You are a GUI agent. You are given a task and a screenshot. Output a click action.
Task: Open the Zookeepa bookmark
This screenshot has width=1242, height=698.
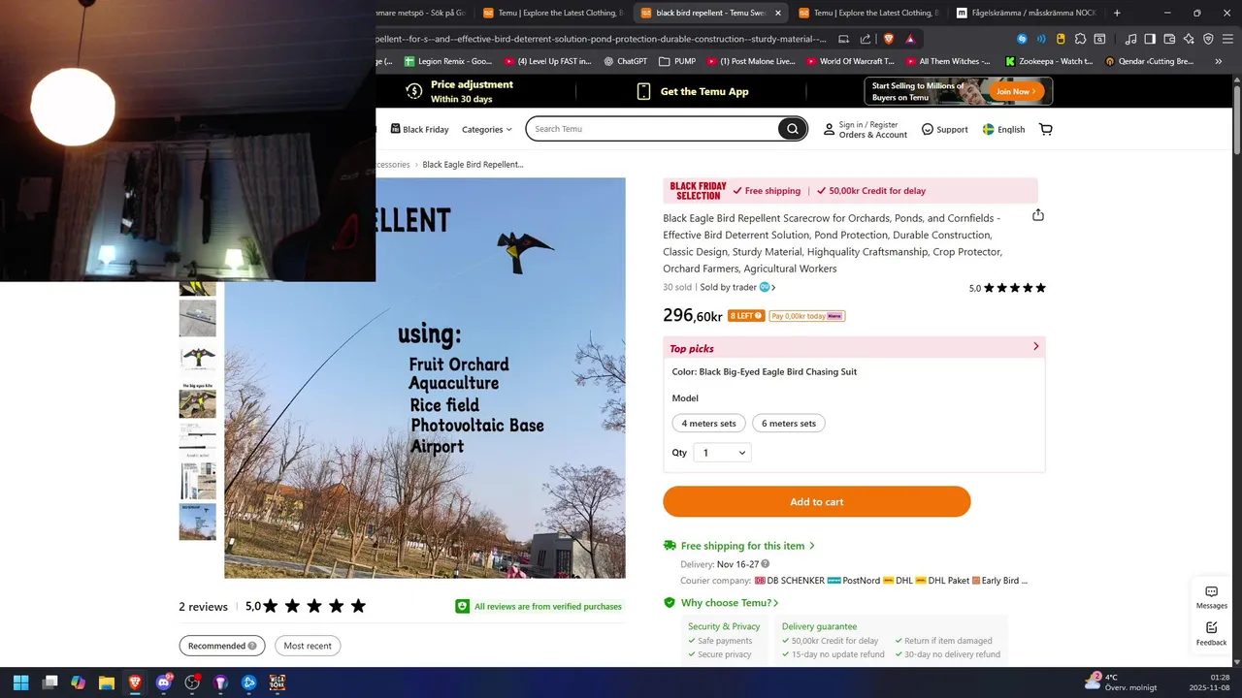coord(1049,61)
